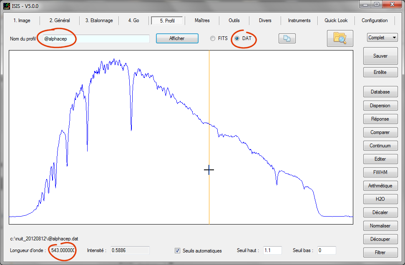Screen dimensions: 405x265
Task: Click the Comparer button
Action: coord(380,132)
